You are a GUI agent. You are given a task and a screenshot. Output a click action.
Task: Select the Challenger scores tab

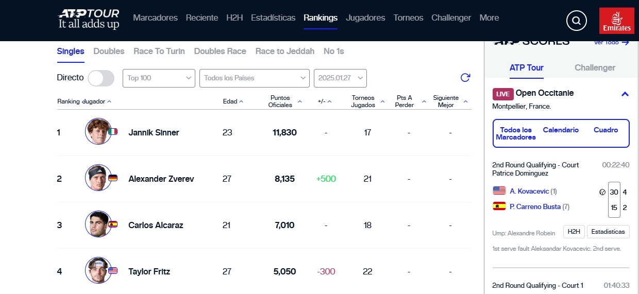pos(595,67)
